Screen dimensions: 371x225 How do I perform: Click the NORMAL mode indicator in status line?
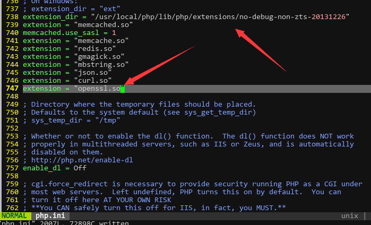(x=15, y=216)
